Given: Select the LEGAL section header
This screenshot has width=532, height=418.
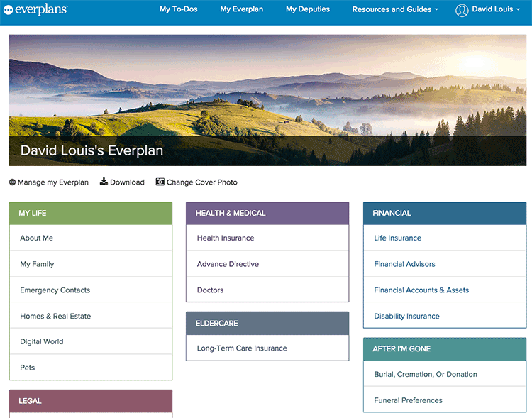Looking at the screenshot, I should (91, 401).
